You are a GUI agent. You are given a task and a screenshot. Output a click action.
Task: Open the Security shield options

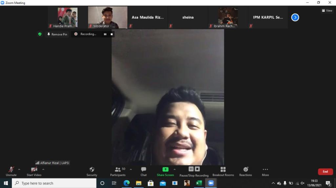[x=92, y=171]
